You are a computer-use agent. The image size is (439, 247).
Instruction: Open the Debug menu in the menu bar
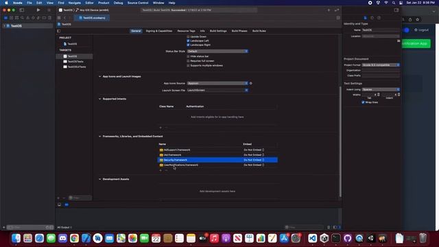(118, 3)
